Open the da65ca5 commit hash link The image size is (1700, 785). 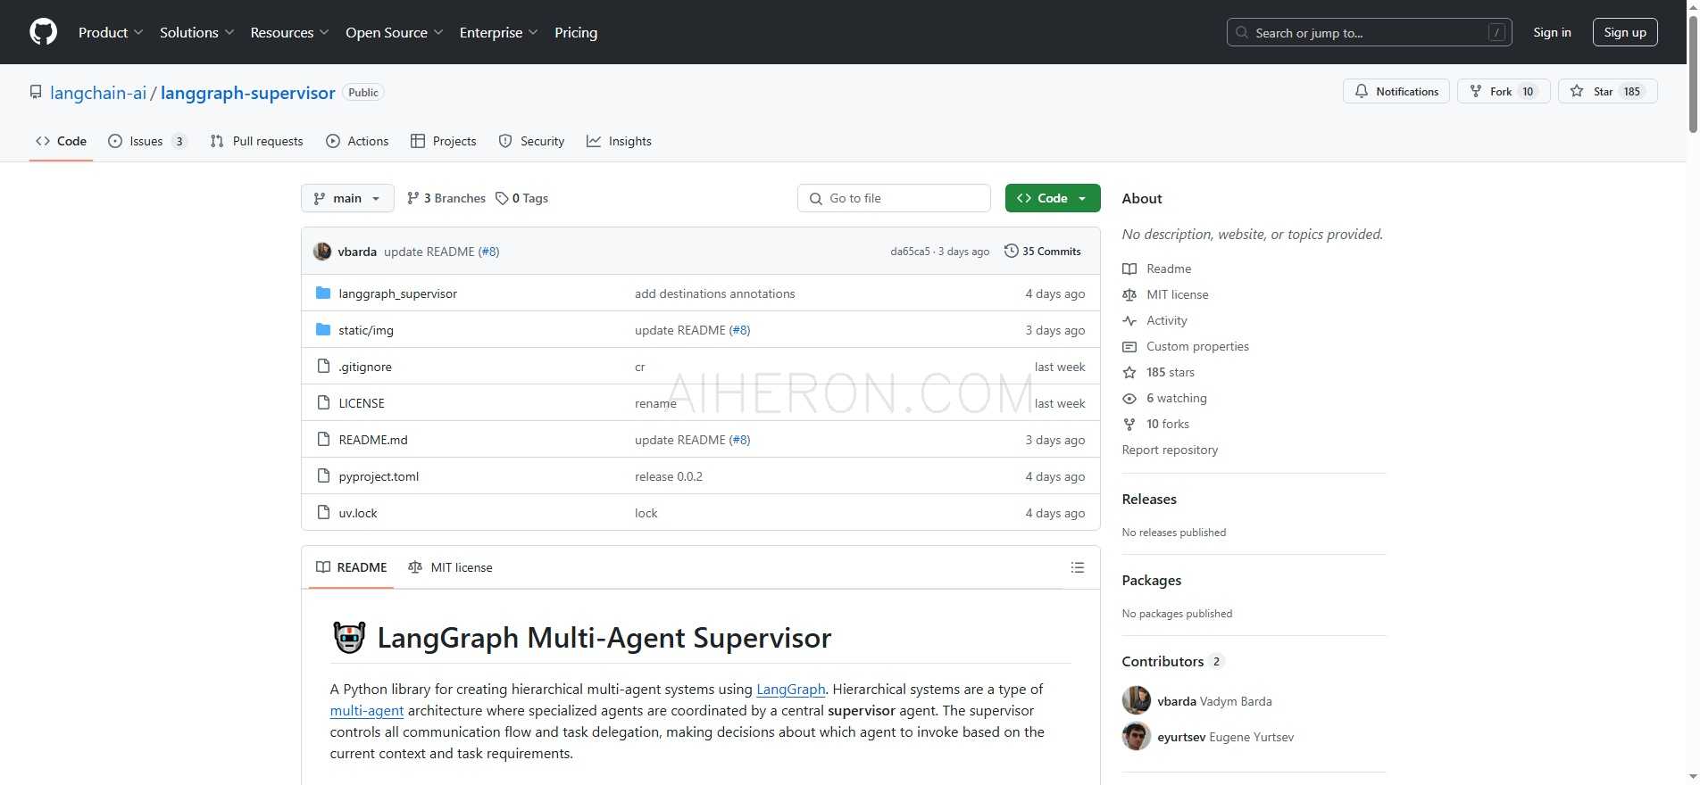[910, 252]
